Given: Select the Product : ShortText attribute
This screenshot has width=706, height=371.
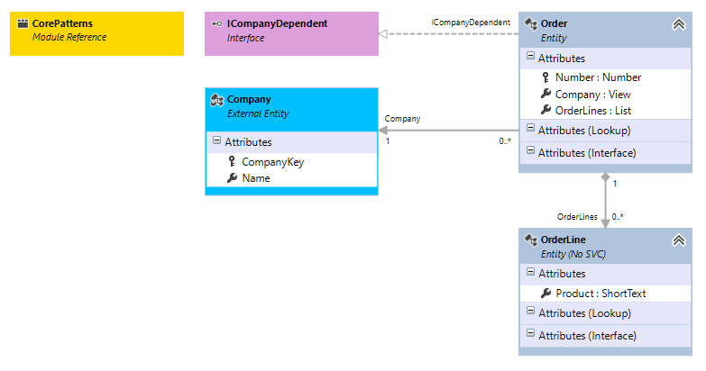Looking at the screenshot, I should pyautogui.click(x=601, y=294).
